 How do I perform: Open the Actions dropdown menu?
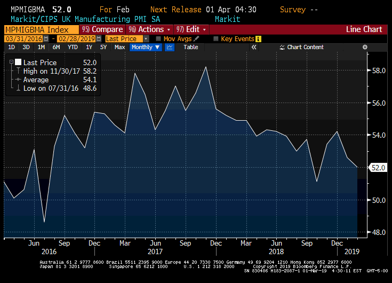point(149,29)
